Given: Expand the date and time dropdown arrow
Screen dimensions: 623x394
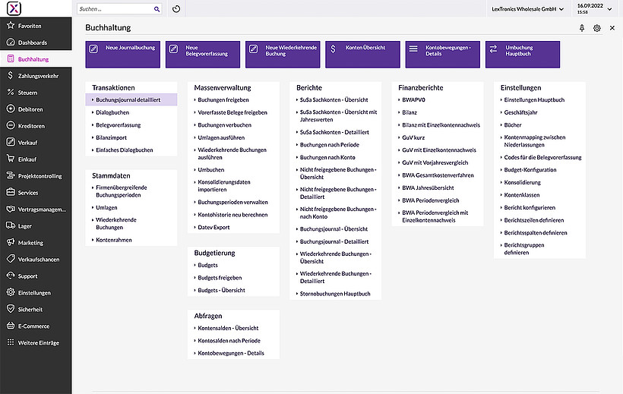Looking at the screenshot, I should tap(610, 9).
